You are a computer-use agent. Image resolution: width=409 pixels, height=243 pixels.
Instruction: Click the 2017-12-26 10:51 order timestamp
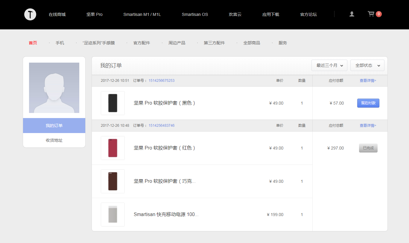coord(115,81)
